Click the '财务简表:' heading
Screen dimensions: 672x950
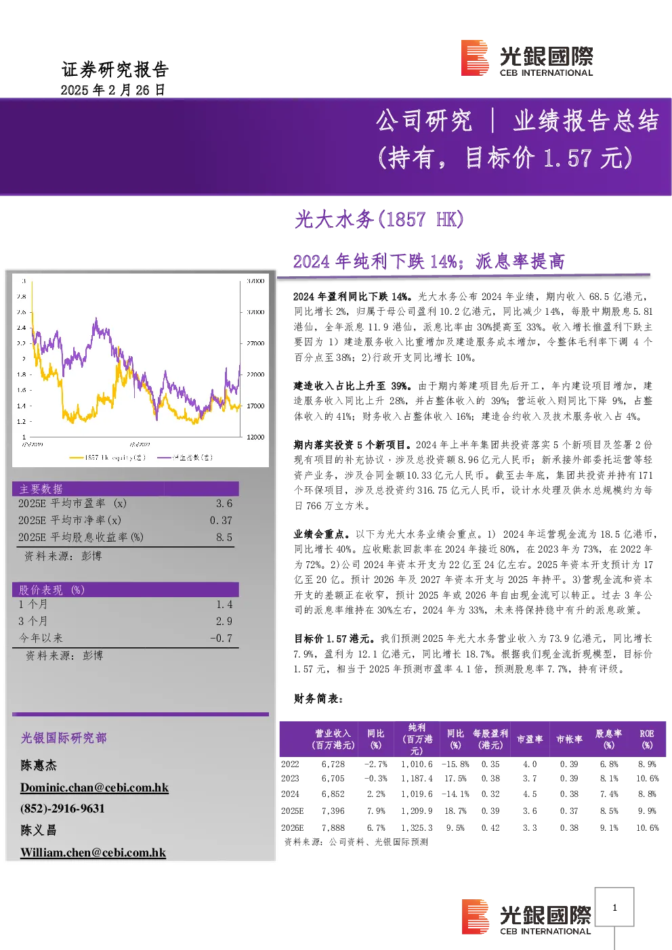click(318, 699)
